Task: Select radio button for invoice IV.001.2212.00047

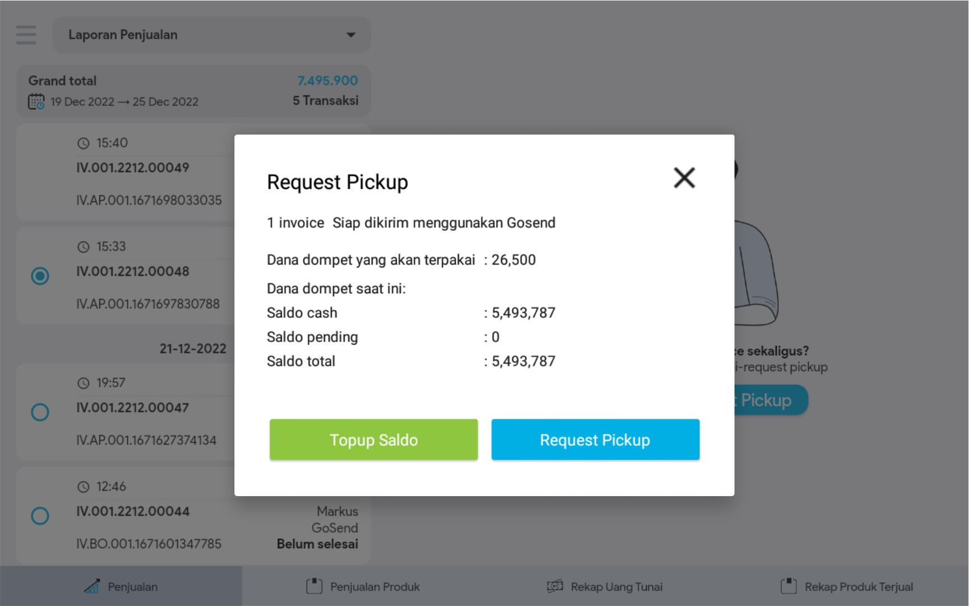Action: tap(40, 412)
